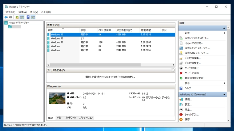Click ディスクの編集 icon

tap(181, 58)
